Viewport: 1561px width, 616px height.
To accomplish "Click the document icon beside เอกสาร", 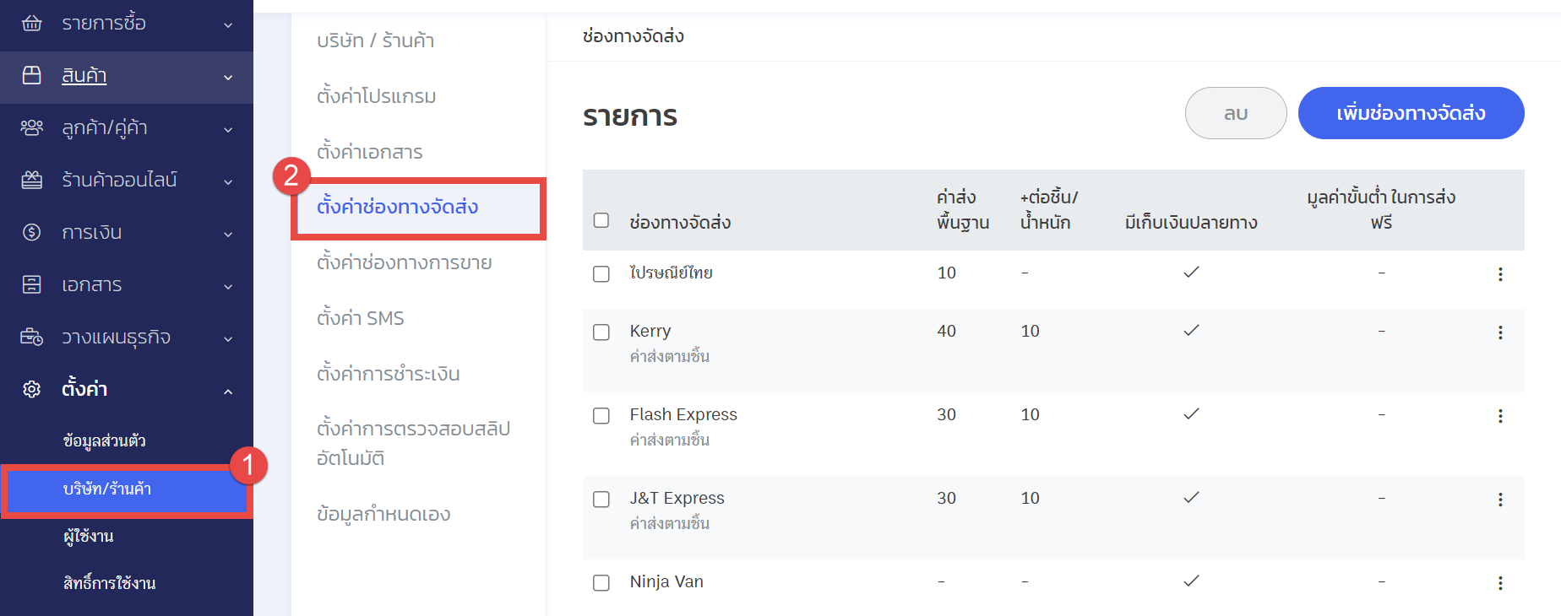I will coord(31,284).
